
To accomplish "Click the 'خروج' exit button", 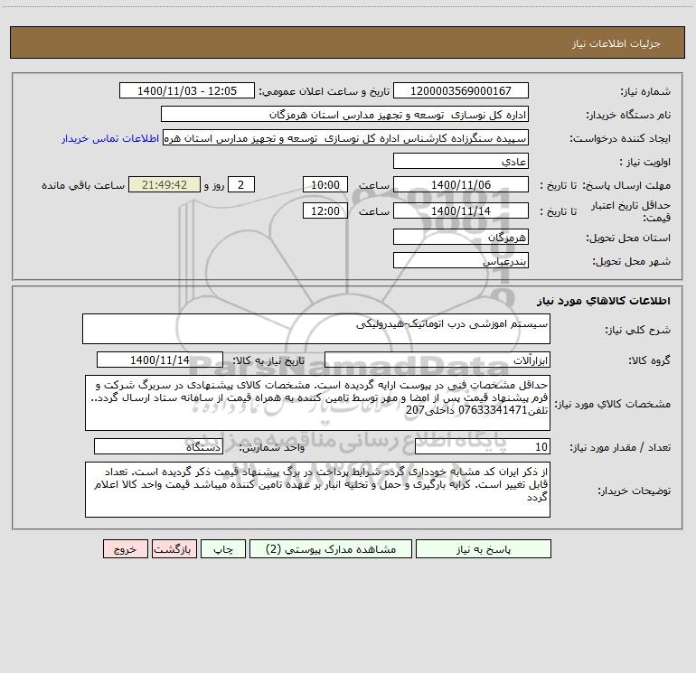I will click(x=125, y=548).
